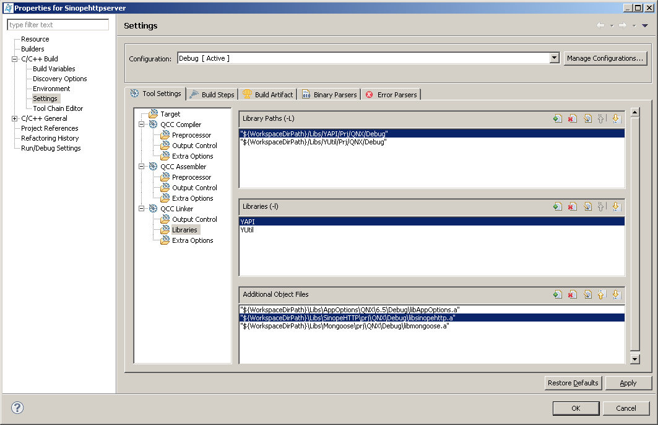Click the type filter text field
Viewport: 658px width, 425px height.
(x=58, y=25)
